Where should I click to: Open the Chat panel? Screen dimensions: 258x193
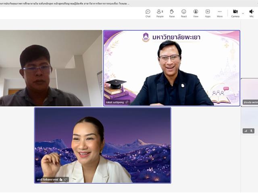pyautogui.click(x=148, y=13)
